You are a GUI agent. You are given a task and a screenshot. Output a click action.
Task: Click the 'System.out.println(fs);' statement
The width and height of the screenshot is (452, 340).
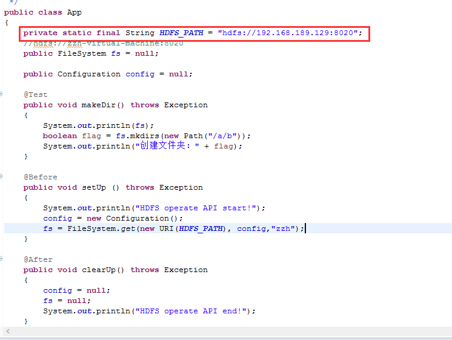pos(98,125)
